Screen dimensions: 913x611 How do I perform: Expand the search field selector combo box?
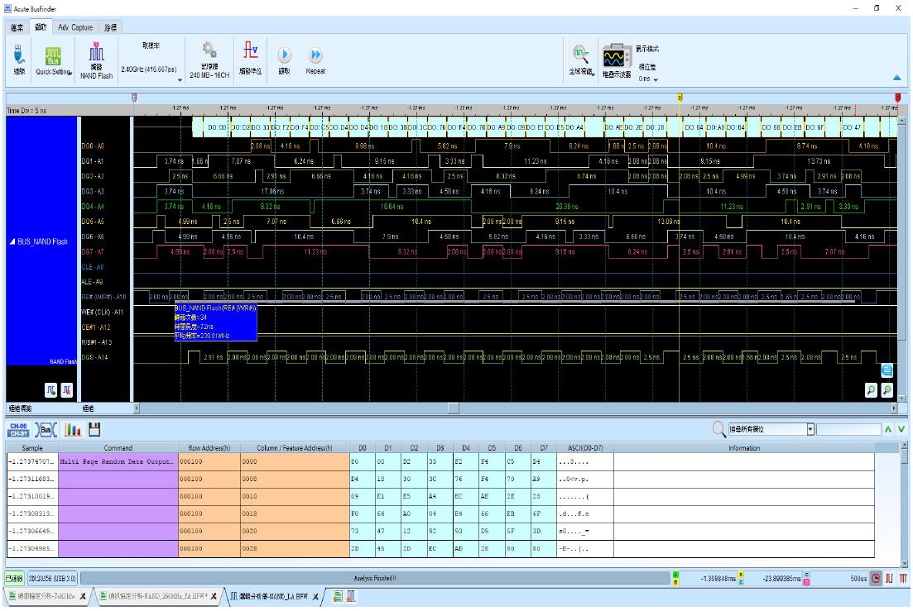click(810, 428)
